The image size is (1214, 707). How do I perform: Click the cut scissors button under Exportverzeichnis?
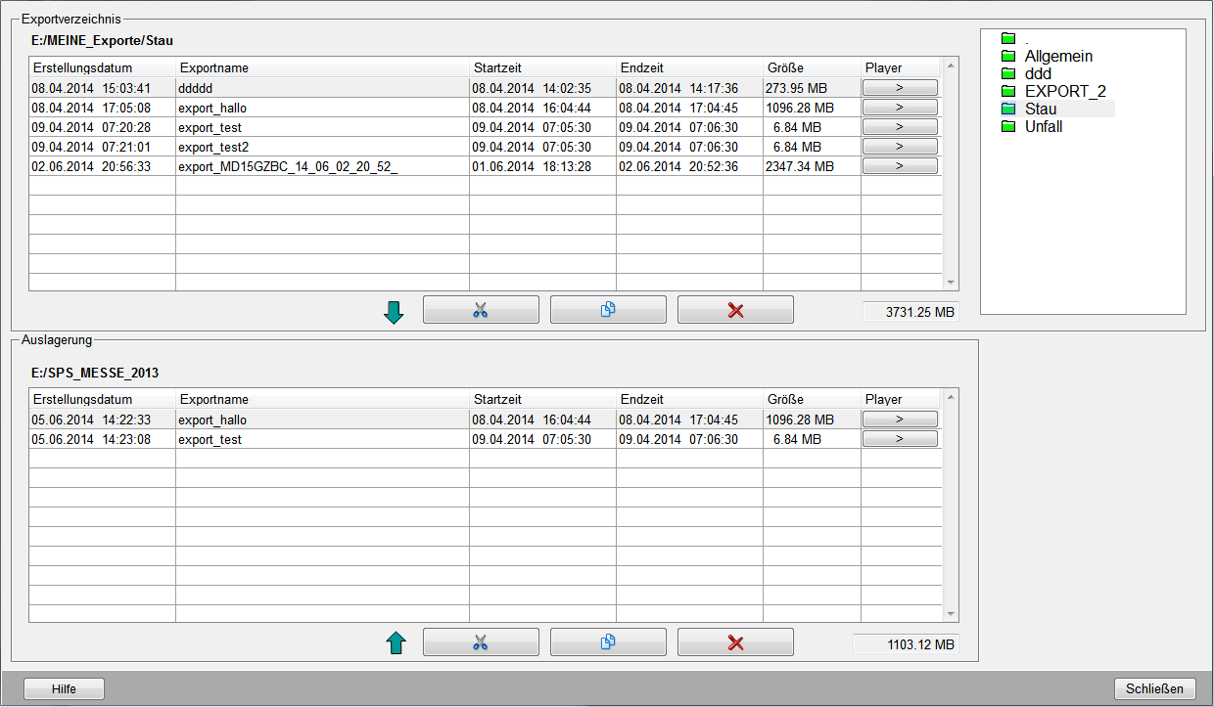[x=481, y=310]
